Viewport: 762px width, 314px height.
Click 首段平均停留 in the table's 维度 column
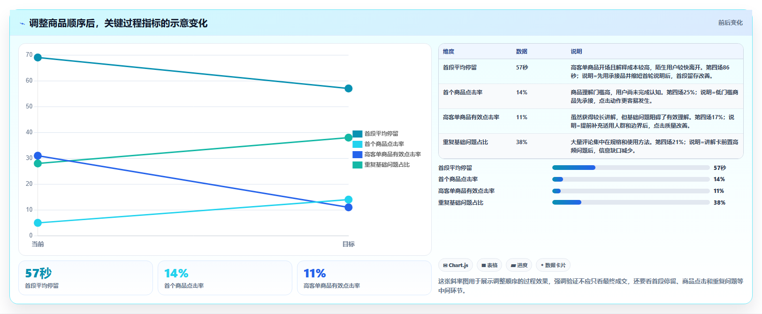coord(460,68)
